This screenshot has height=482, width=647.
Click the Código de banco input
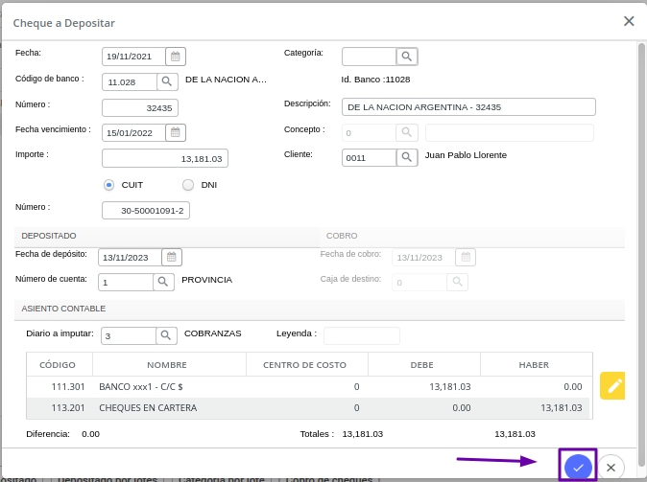tap(130, 82)
